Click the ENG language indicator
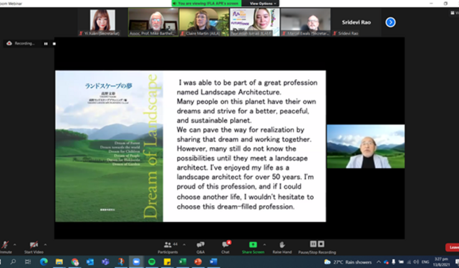The image size is (459, 268). pyautogui.click(x=425, y=262)
